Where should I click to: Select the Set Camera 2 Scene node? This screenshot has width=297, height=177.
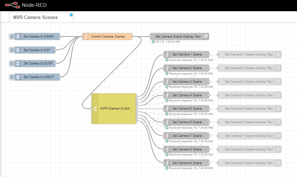tap(187, 68)
